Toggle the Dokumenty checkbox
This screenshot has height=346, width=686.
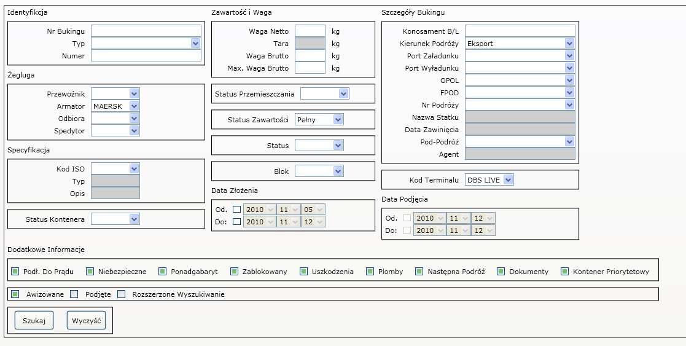[x=501, y=272]
